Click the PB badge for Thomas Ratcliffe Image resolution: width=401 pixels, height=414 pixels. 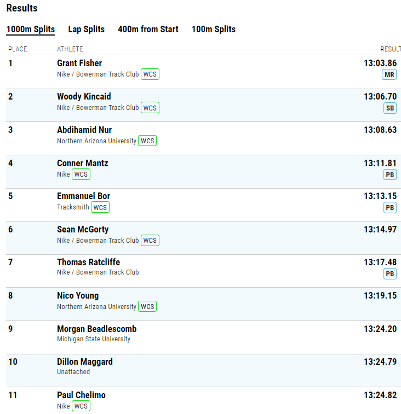390,274
